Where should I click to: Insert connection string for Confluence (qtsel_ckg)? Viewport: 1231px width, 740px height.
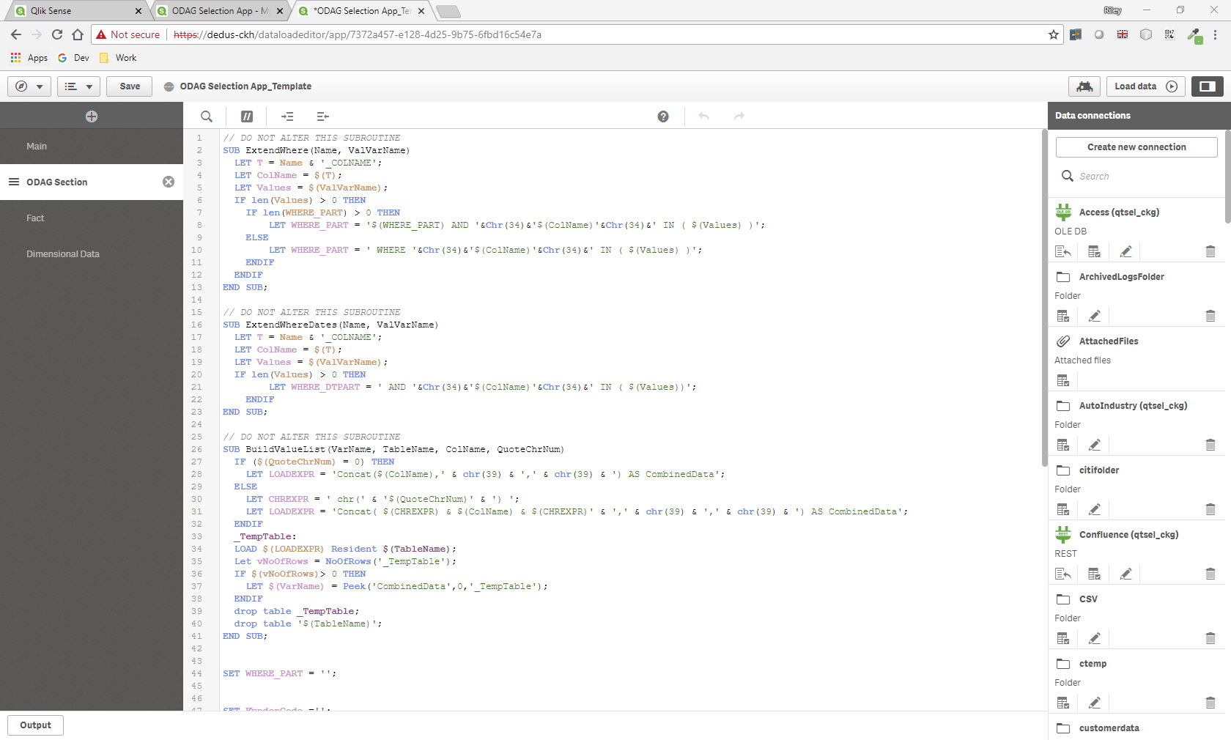coord(1063,574)
